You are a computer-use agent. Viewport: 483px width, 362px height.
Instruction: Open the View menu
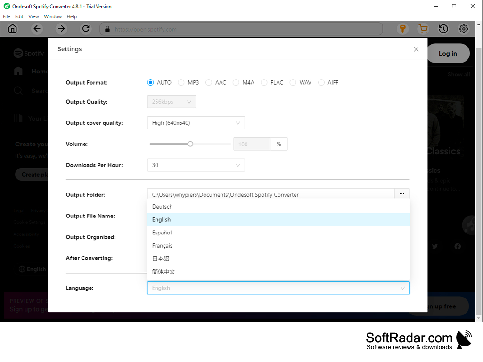click(x=33, y=16)
